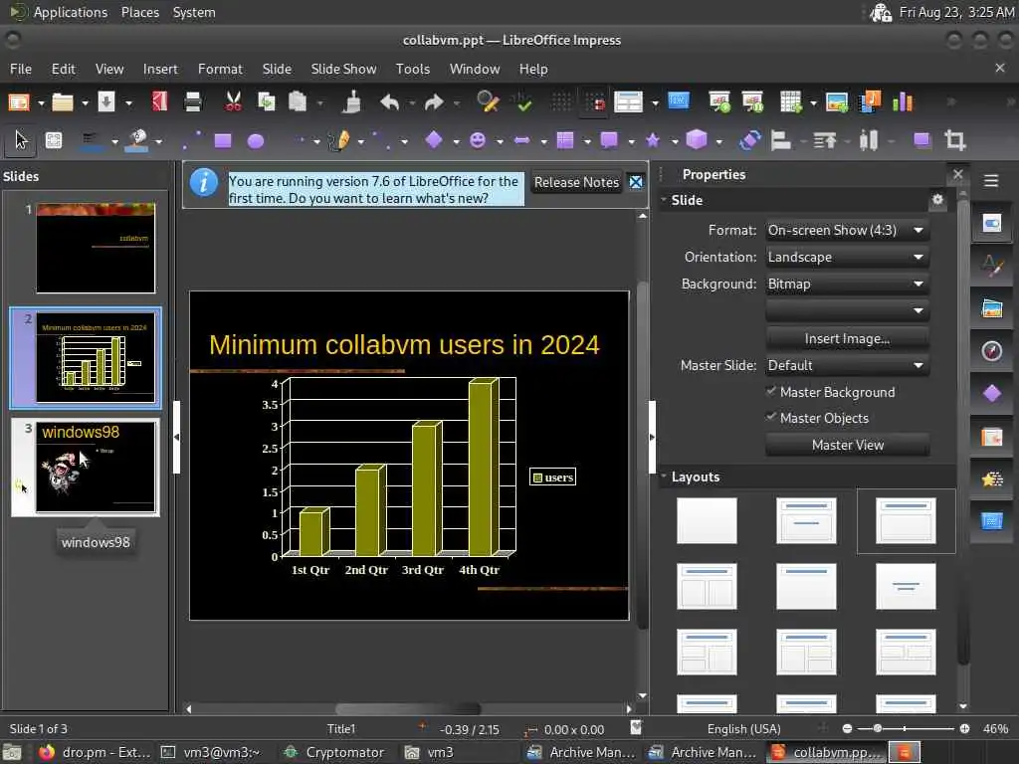Screen dimensions: 1019x764
Task: Open Find and Replace from the toolbar
Action: click(x=488, y=102)
